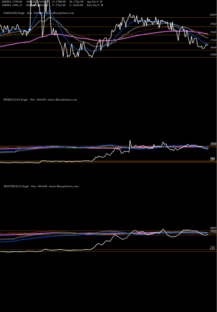
Task: Click the 1663 price level on daily chart
Action: tap(213, 48)
